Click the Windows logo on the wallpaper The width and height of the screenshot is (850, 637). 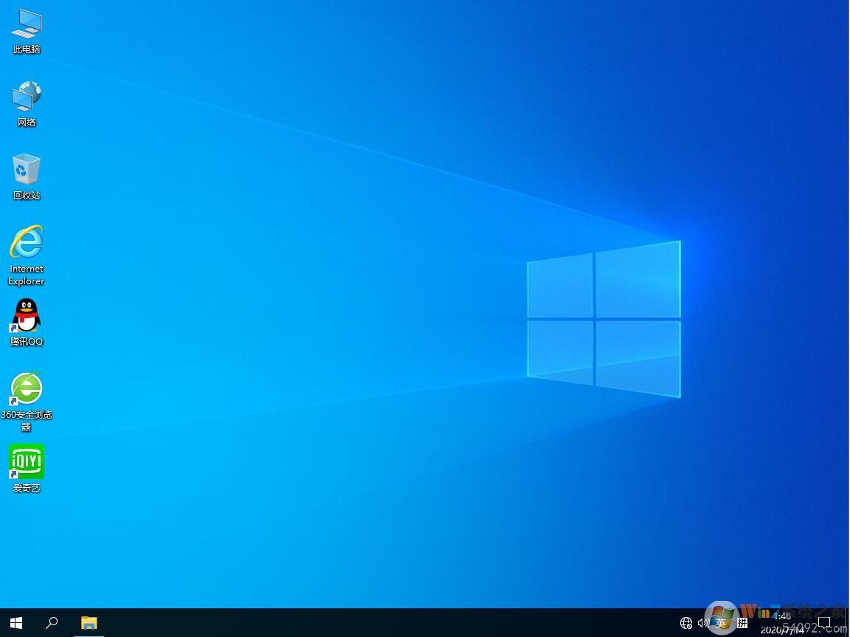pyautogui.click(x=604, y=319)
